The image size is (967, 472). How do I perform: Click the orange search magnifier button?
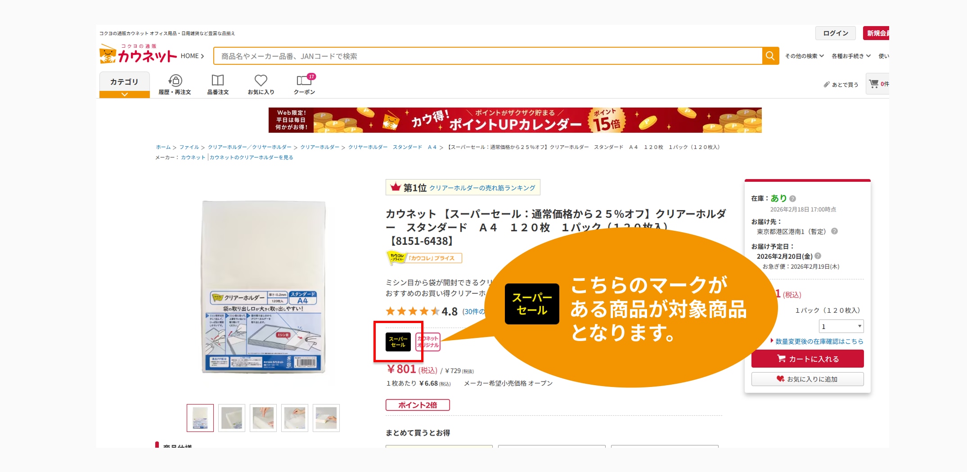[770, 56]
